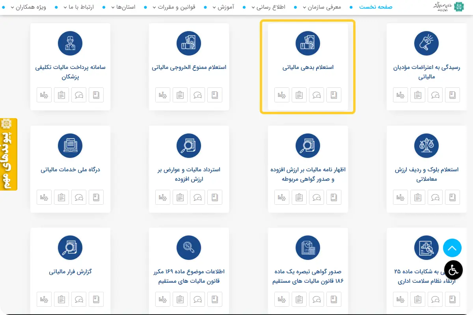This screenshot has height=315, width=473.
Task: Click the percent magnifier icon for ماده ۱۶۹ مکرر
Action: click(x=189, y=248)
